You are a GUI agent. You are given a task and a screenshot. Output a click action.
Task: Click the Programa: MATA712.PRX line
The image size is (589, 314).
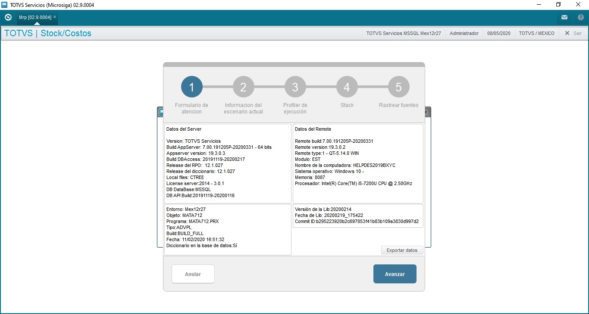point(193,221)
